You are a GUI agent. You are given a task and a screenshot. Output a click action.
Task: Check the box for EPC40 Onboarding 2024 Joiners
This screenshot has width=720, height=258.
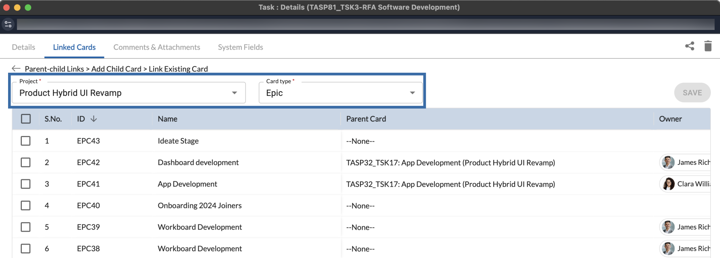tap(26, 205)
